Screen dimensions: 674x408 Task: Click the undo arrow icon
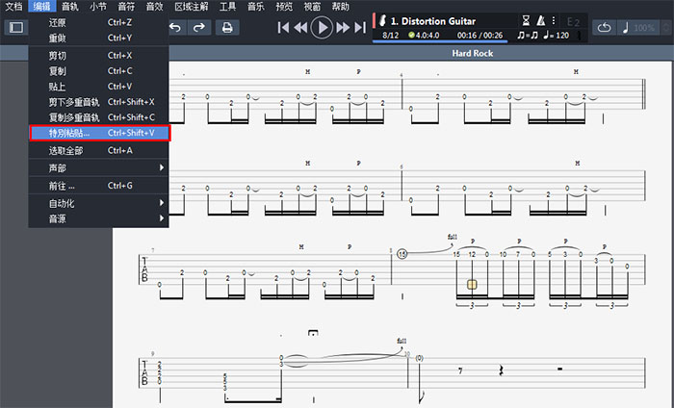(174, 27)
